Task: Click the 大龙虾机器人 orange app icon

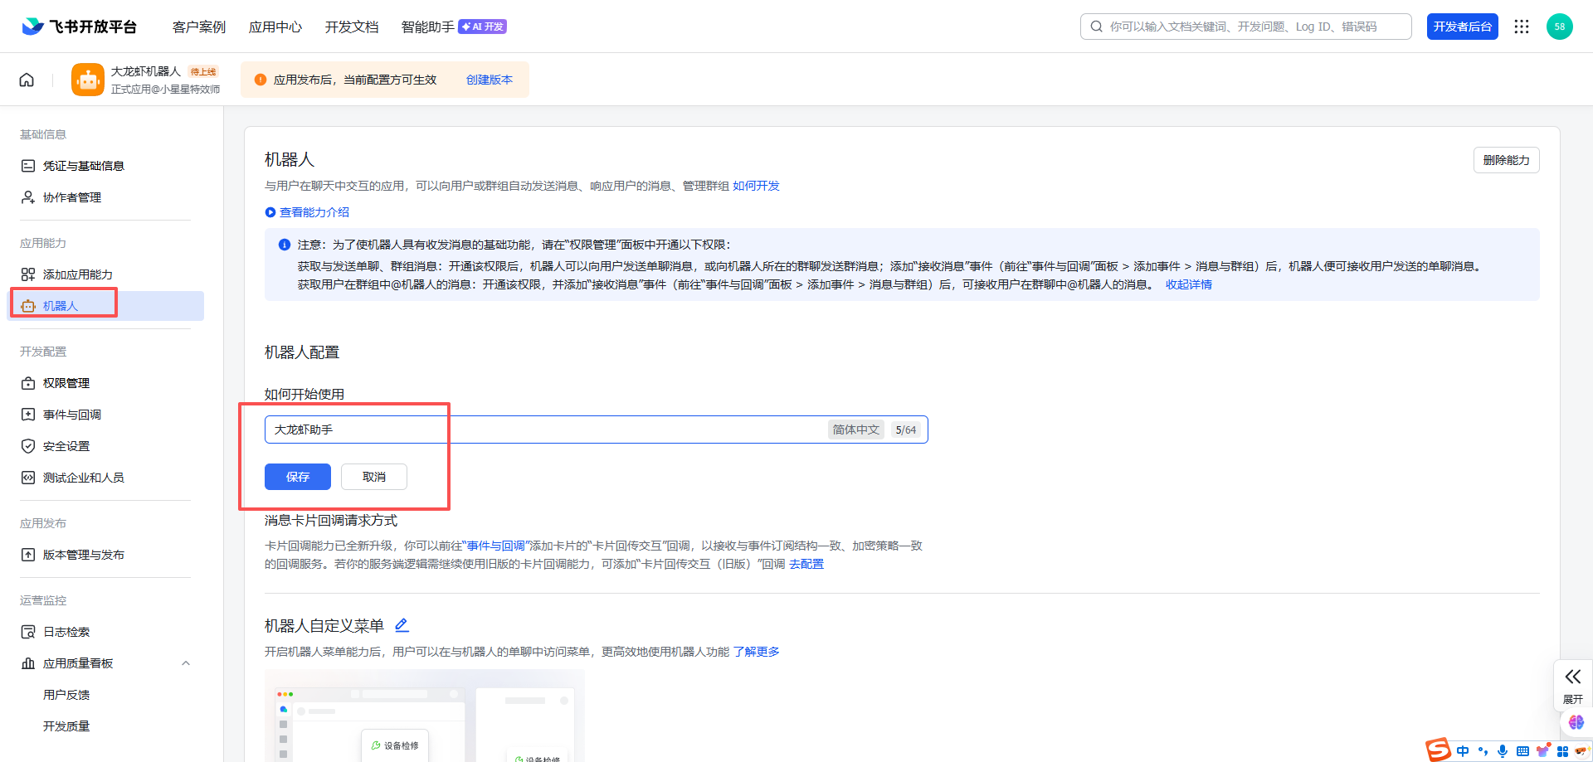Action: [88, 80]
